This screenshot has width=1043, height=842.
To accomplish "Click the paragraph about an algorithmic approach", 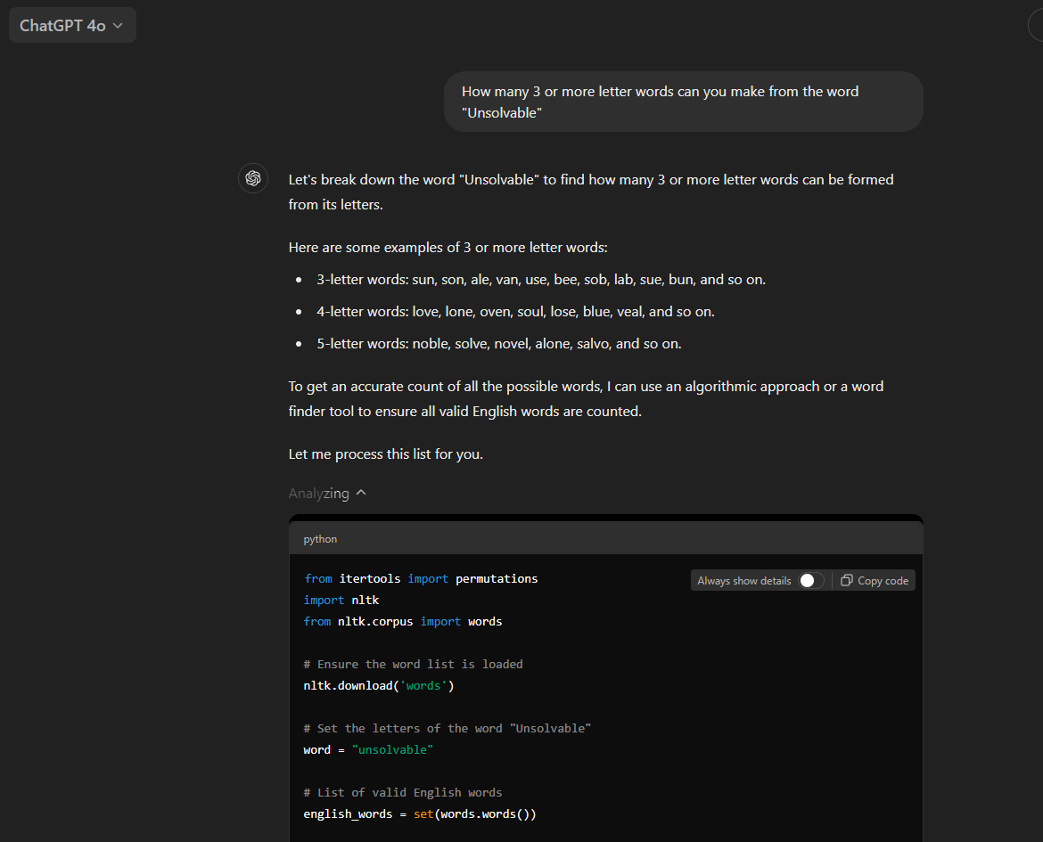I will 586,399.
